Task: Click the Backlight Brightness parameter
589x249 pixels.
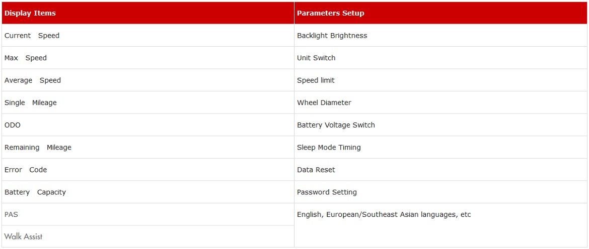Action: (441, 36)
